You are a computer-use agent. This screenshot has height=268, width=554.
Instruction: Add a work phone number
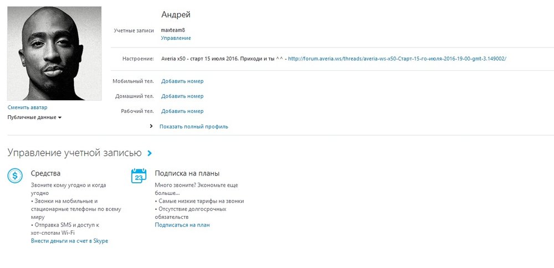(182, 111)
